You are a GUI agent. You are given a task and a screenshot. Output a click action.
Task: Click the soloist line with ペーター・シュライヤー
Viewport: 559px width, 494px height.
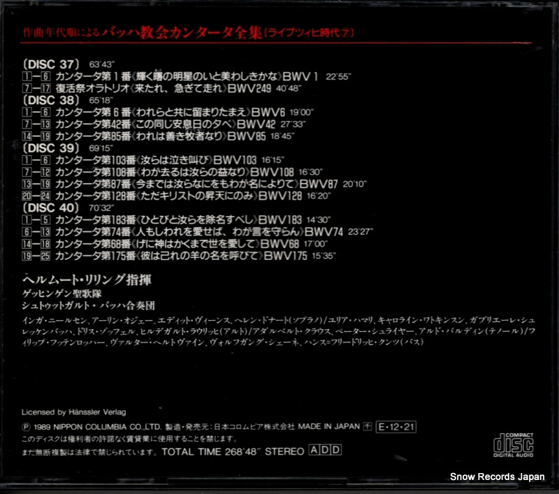[x=279, y=331]
